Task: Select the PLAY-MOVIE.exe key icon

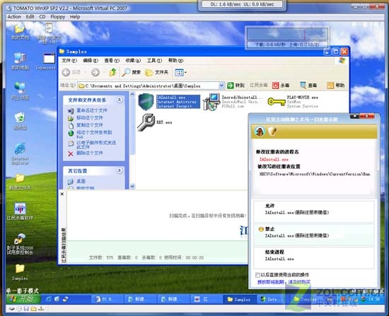Action: pyautogui.click(x=277, y=102)
